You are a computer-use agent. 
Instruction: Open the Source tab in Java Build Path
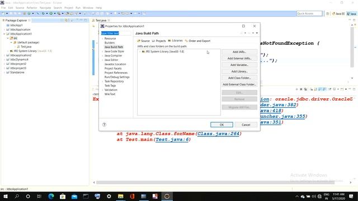[x=143, y=41]
